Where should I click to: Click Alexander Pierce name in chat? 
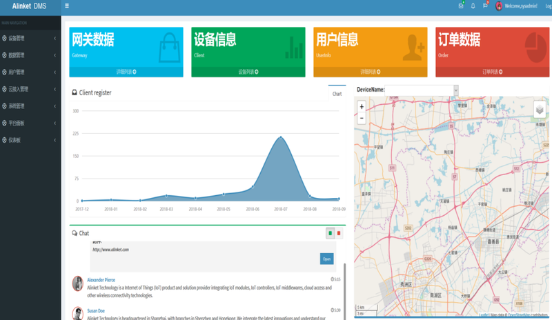tap(101, 280)
